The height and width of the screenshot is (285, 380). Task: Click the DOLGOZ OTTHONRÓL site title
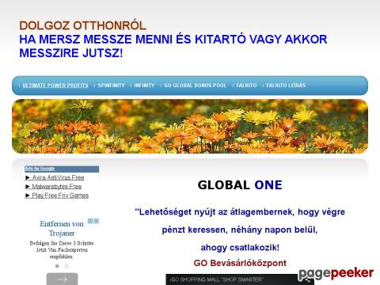(82, 25)
